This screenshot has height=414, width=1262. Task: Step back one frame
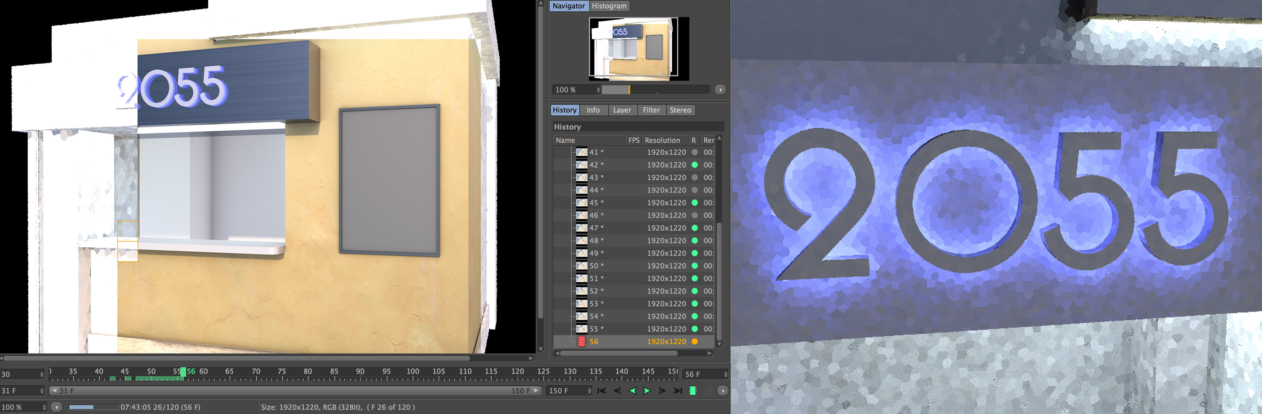click(x=617, y=390)
